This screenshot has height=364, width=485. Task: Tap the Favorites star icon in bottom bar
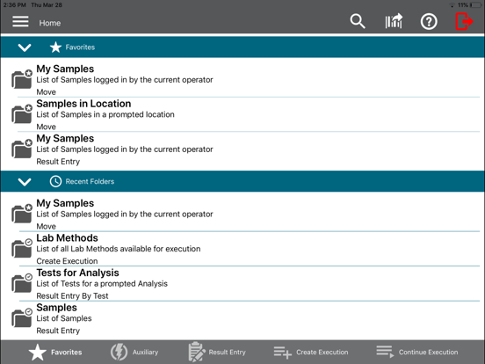tap(38, 353)
